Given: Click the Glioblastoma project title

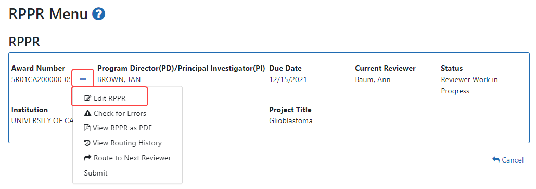Looking at the screenshot, I should [x=291, y=121].
